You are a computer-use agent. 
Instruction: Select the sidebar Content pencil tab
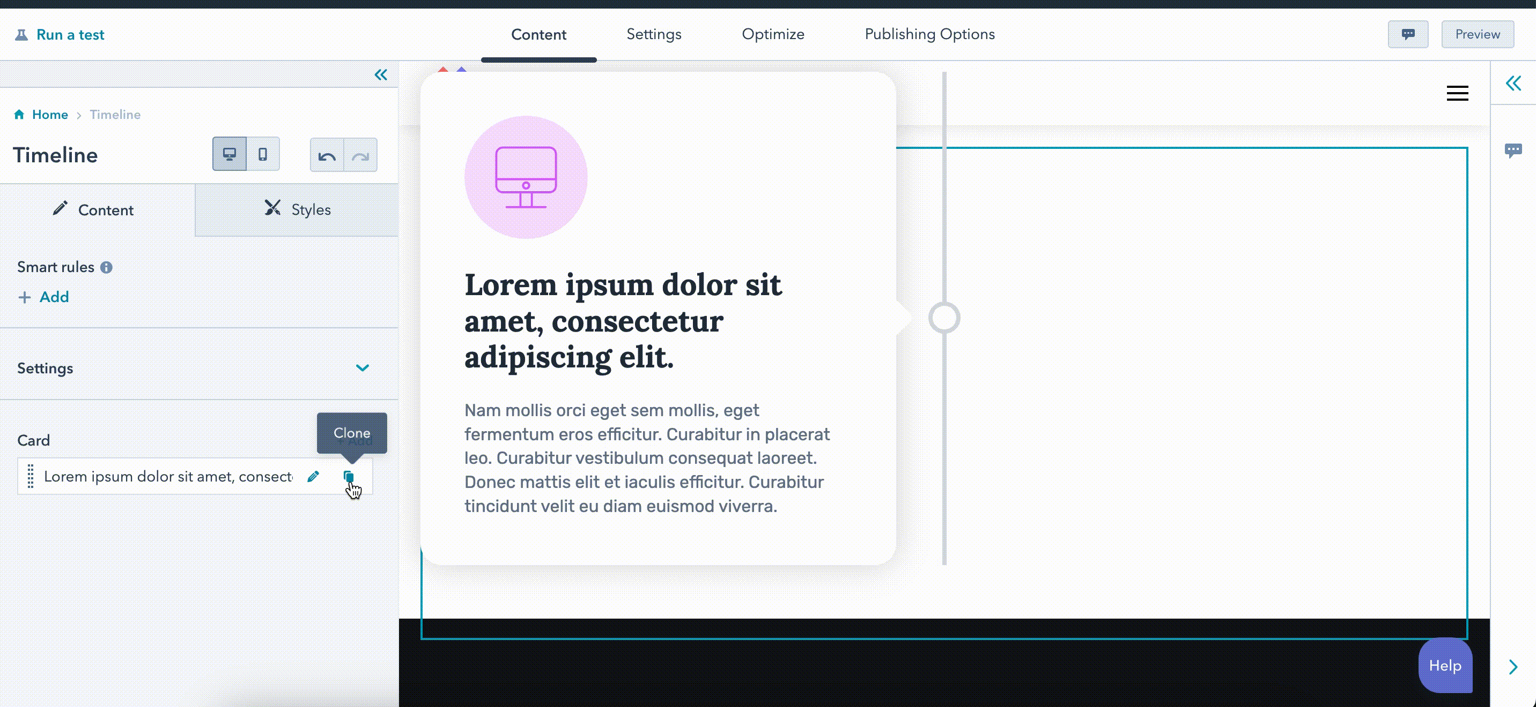click(x=97, y=209)
